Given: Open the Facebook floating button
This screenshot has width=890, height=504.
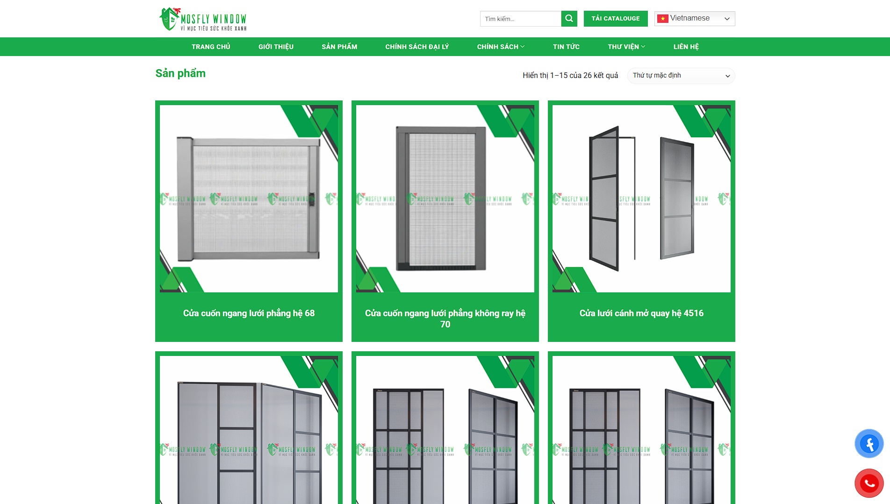Looking at the screenshot, I should 869,444.
